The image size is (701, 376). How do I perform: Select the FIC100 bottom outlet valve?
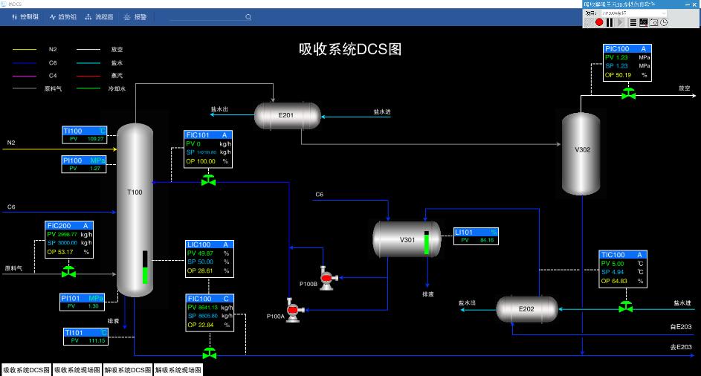(x=209, y=351)
